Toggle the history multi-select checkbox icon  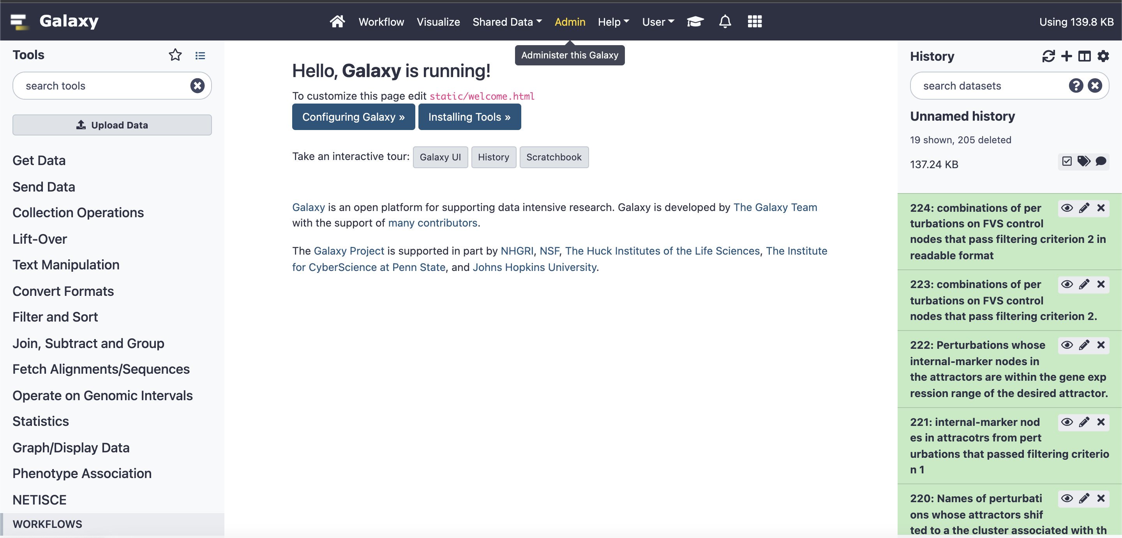[1066, 162]
